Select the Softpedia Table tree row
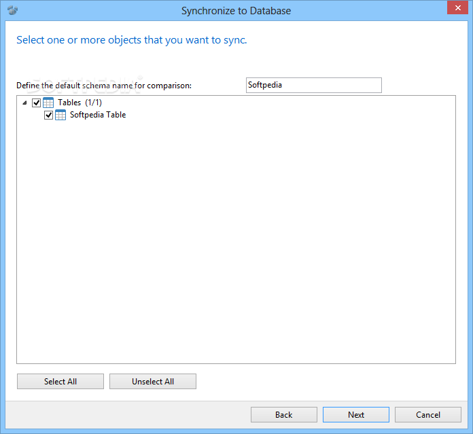Image resolution: width=473 pixels, height=434 pixels. (x=98, y=115)
